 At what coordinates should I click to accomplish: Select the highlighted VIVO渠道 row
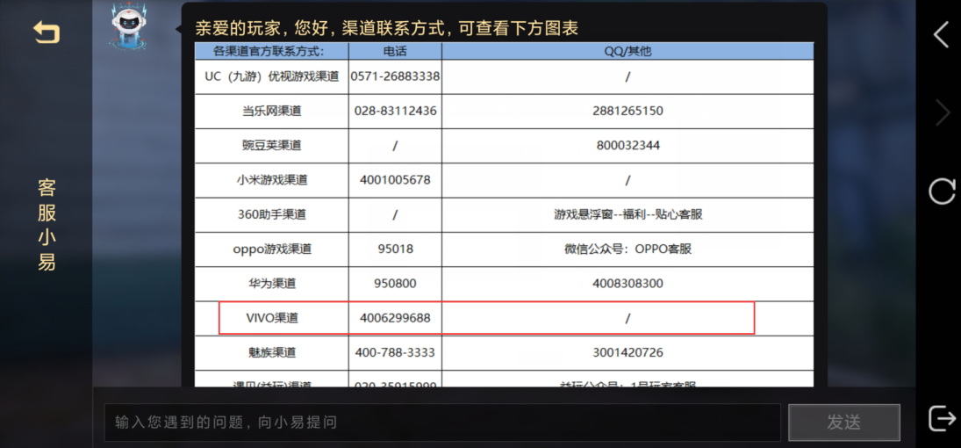click(486, 318)
